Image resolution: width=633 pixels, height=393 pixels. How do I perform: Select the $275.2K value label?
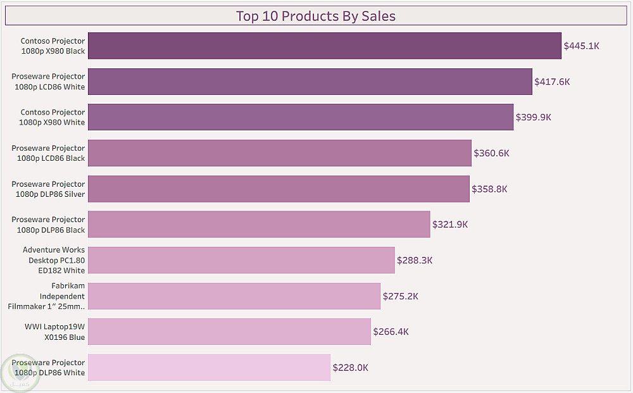tap(400, 296)
